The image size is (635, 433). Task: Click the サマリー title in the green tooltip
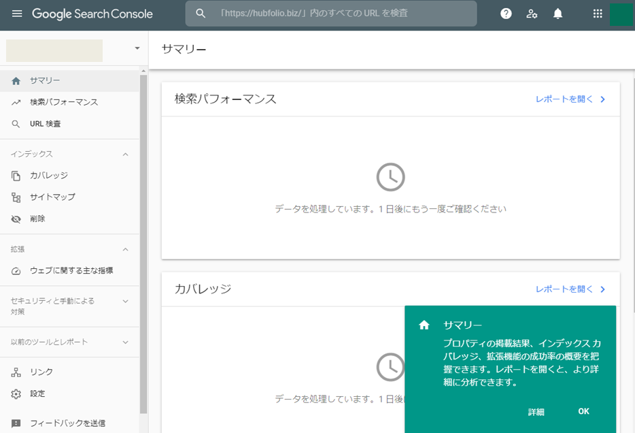(462, 325)
